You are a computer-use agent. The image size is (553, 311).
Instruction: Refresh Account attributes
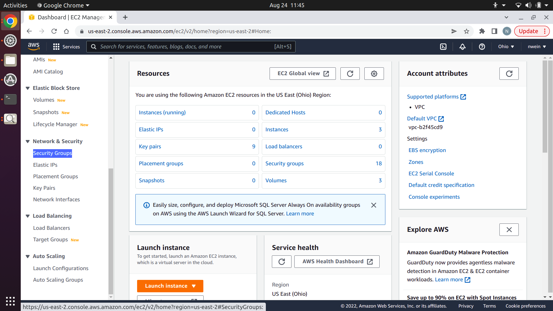pyautogui.click(x=509, y=74)
